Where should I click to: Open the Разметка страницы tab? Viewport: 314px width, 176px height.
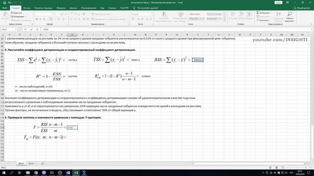(44, 8)
